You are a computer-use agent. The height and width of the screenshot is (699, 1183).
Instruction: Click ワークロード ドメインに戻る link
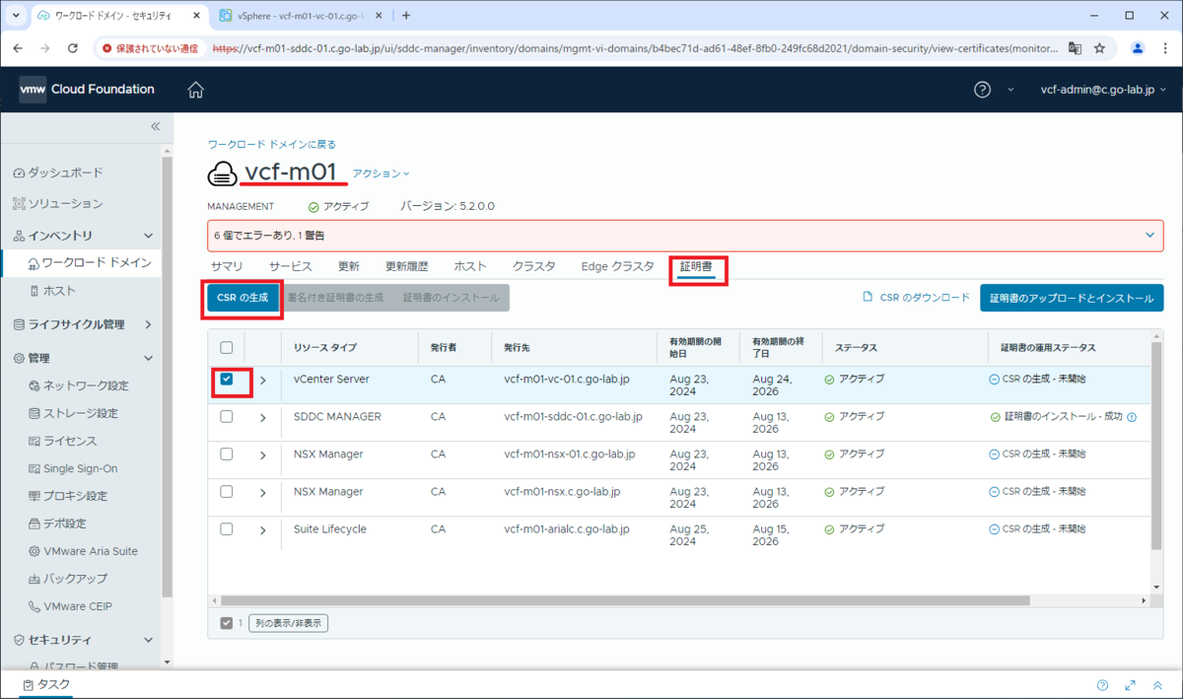(x=271, y=144)
